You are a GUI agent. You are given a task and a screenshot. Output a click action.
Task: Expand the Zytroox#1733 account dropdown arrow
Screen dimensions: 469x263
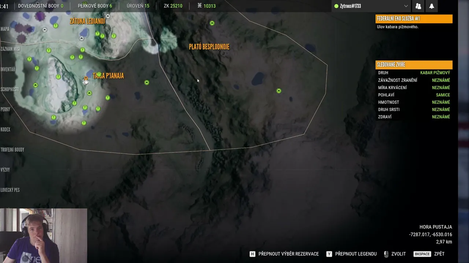(406, 6)
